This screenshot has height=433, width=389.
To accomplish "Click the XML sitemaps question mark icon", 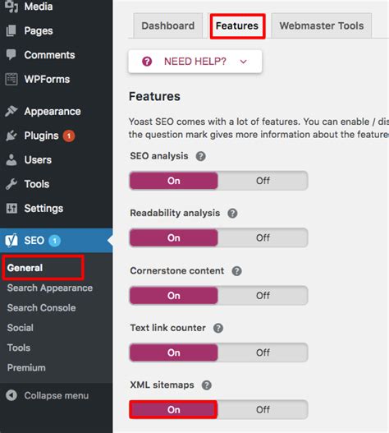I will click(x=206, y=385).
